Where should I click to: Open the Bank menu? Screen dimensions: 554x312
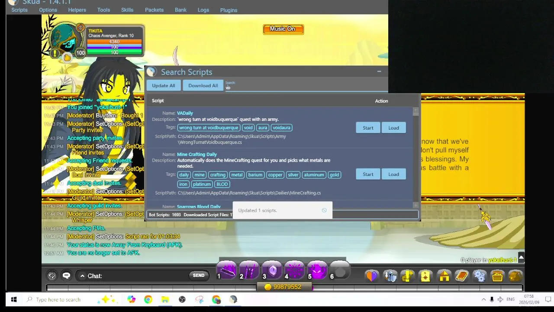[x=180, y=10]
